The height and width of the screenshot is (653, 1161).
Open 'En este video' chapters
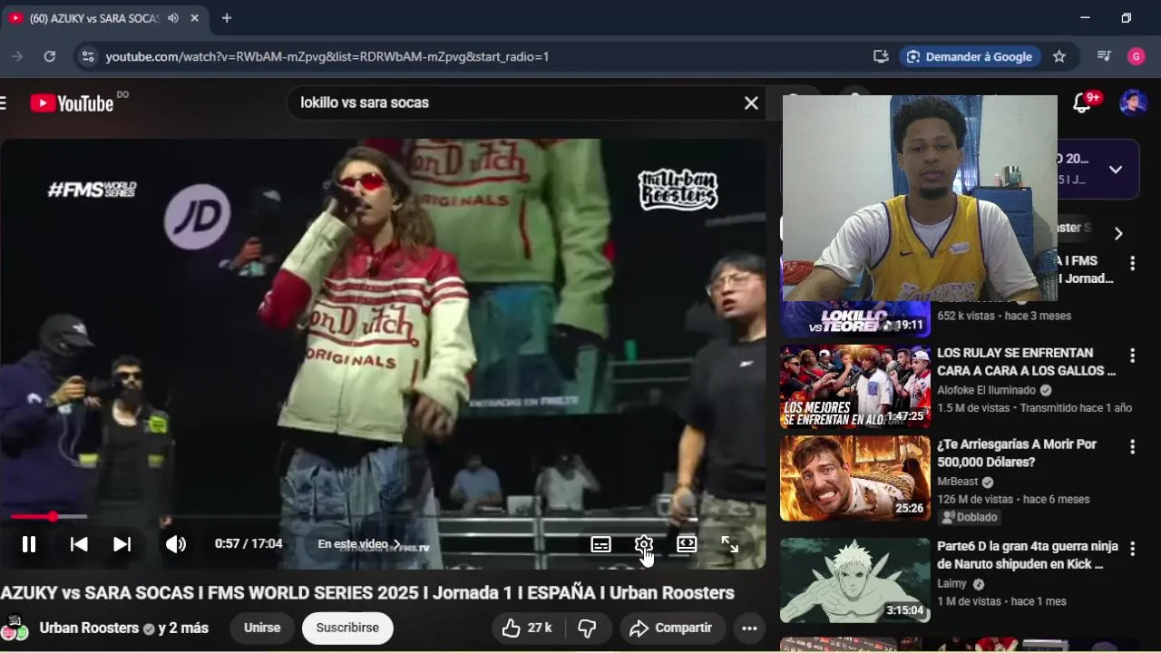[358, 544]
